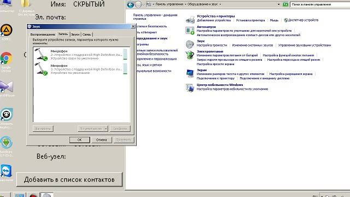Click 'Подключение к проектору' link
The height and width of the screenshot is (197, 350).
pyautogui.click(x=215, y=78)
